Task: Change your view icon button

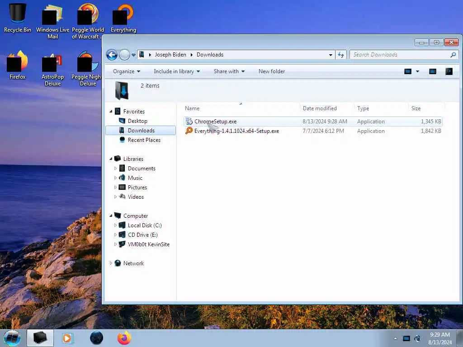Action: tap(408, 71)
